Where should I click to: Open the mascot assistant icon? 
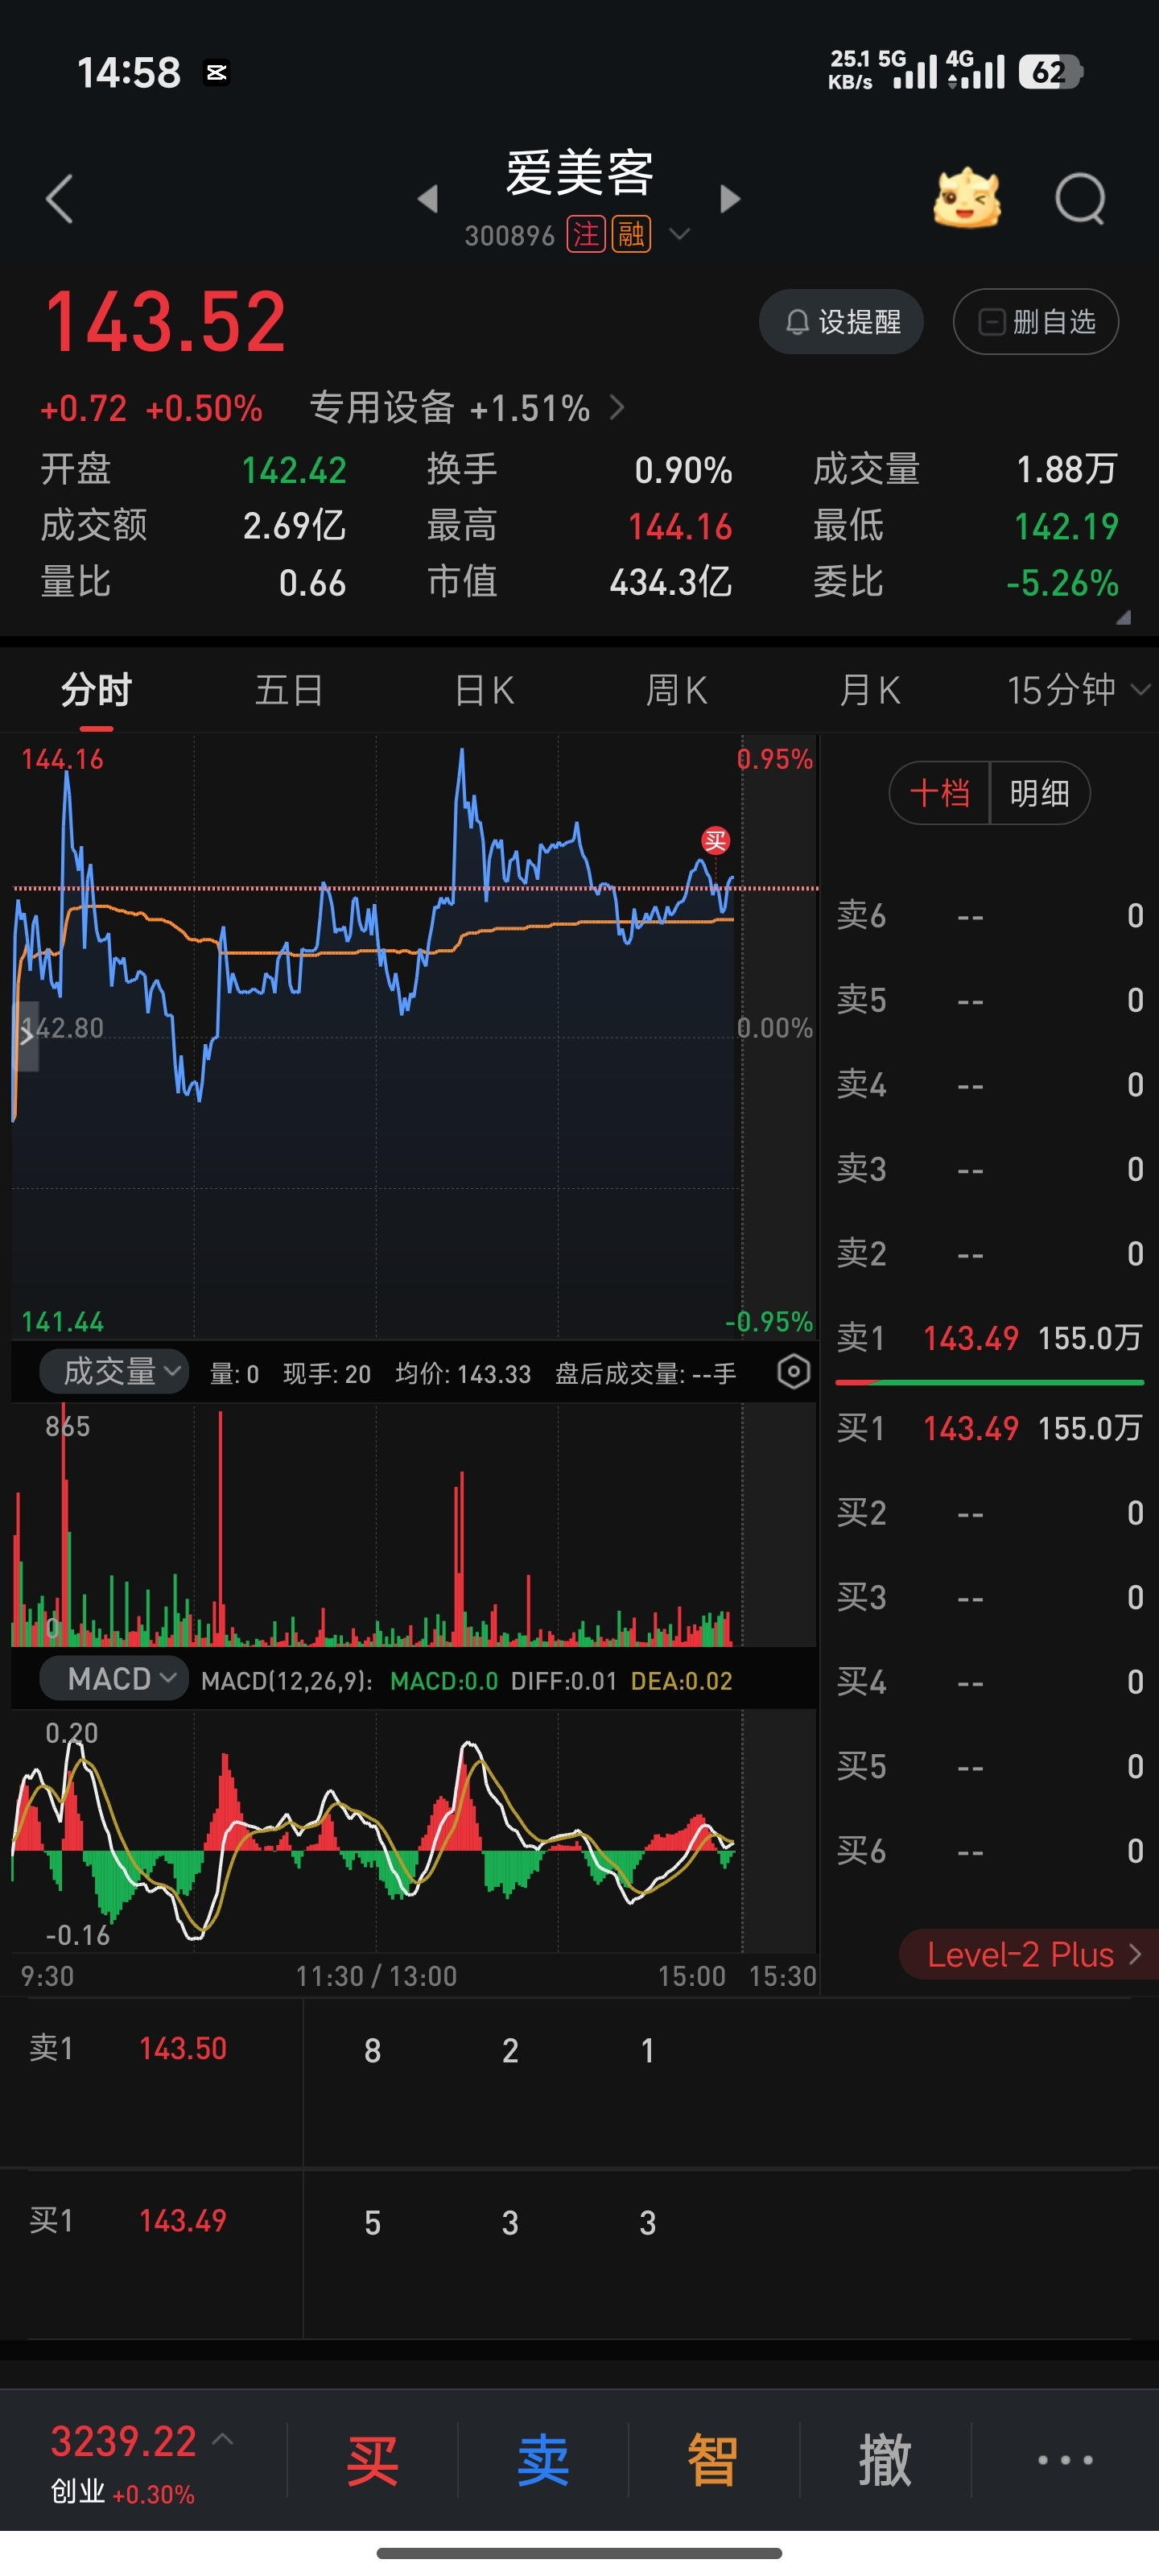point(966,198)
